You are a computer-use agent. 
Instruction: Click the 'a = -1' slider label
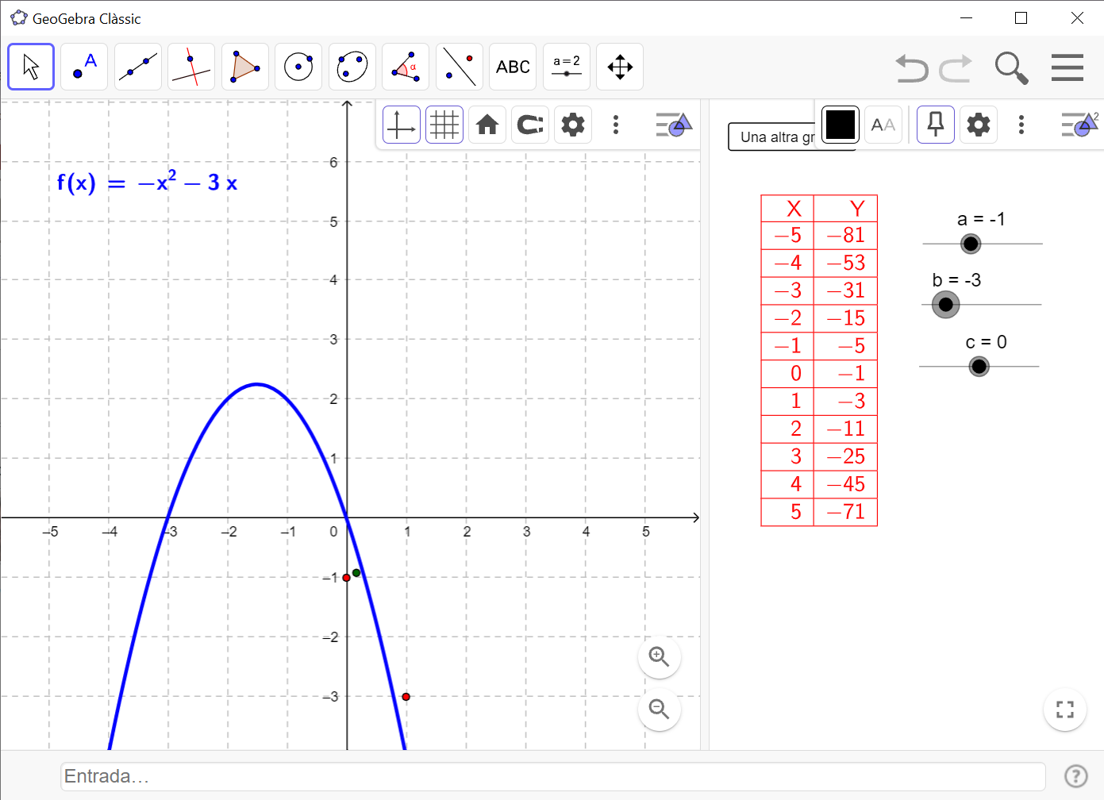pyautogui.click(x=981, y=219)
